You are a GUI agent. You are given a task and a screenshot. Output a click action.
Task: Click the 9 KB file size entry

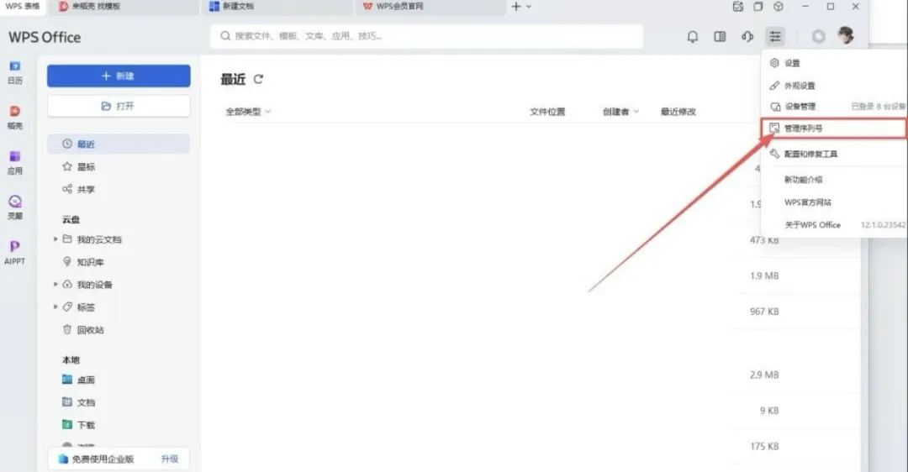pos(769,411)
